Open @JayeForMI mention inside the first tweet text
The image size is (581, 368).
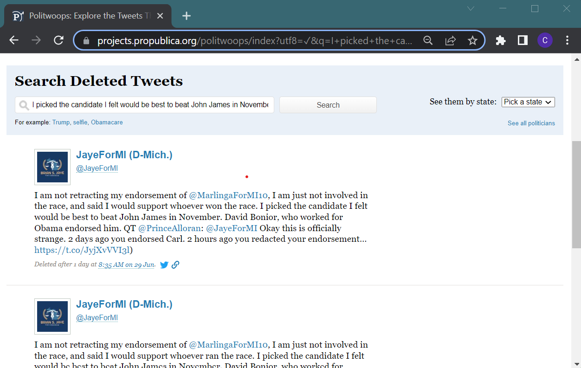point(232,228)
